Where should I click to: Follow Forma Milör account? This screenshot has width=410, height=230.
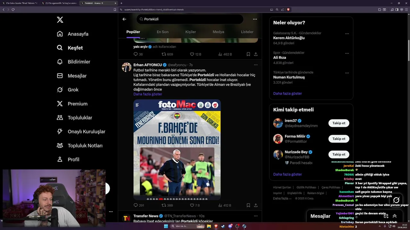pos(339,139)
